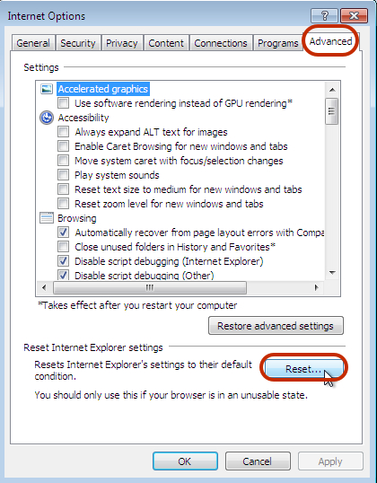Select Accelerated graphics list heading

coord(103,89)
